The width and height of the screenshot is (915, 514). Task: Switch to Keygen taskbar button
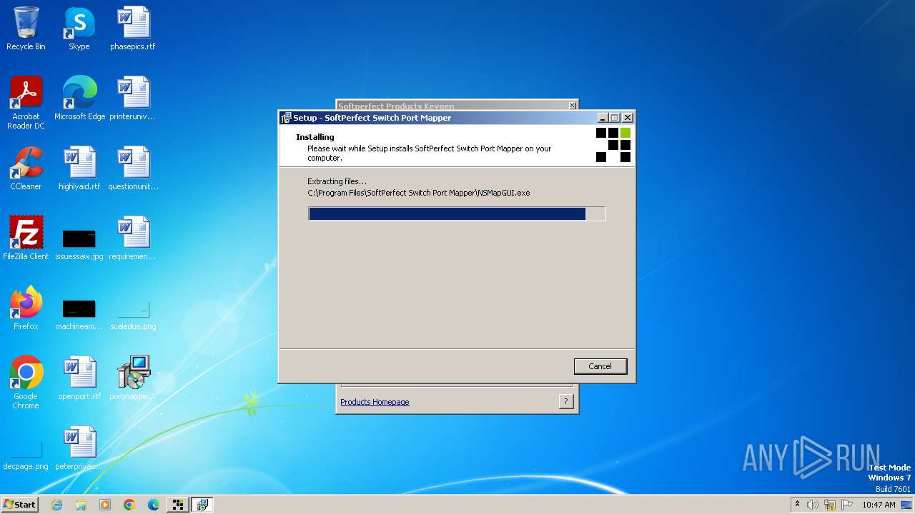[x=177, y=505]
